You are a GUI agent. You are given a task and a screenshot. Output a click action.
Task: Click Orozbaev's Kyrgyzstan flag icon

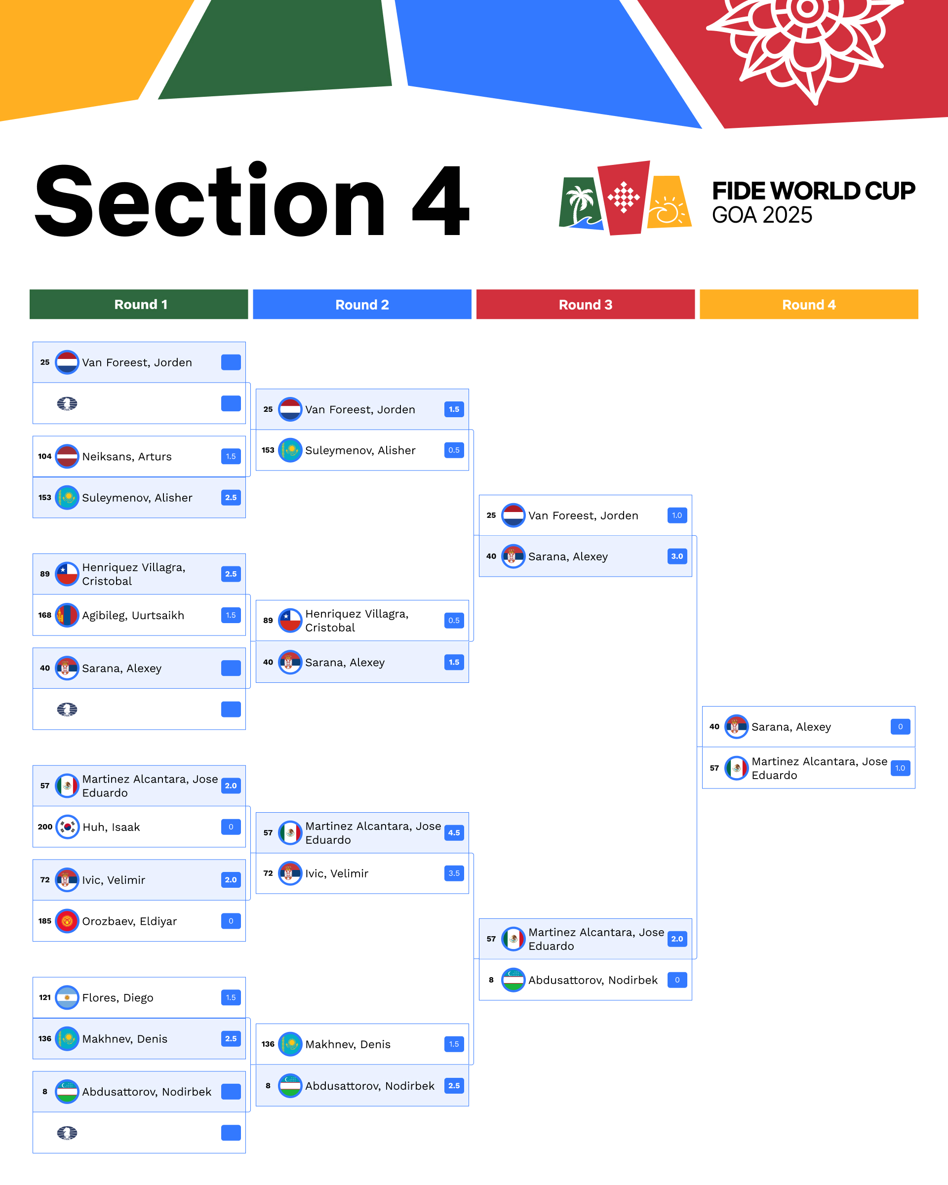pyautogui.click(x=67, y=921)
